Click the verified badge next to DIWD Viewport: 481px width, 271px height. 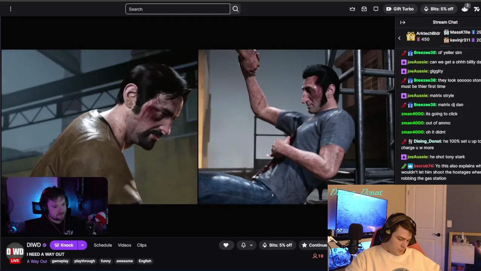[44, 245]
